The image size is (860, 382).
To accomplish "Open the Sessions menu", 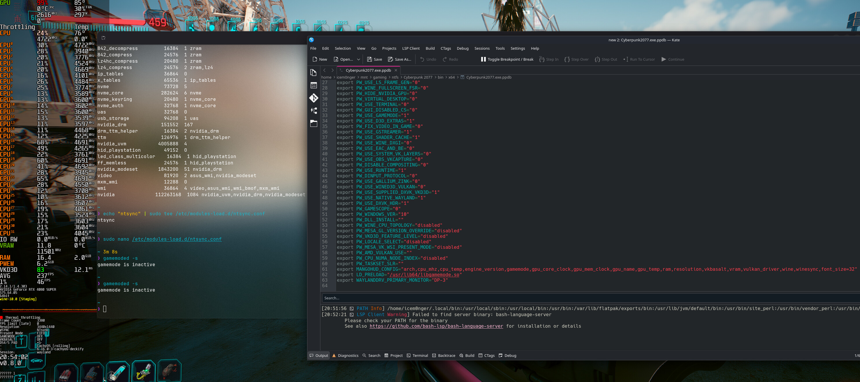I will pyautogui.click(x=481, y=48).
